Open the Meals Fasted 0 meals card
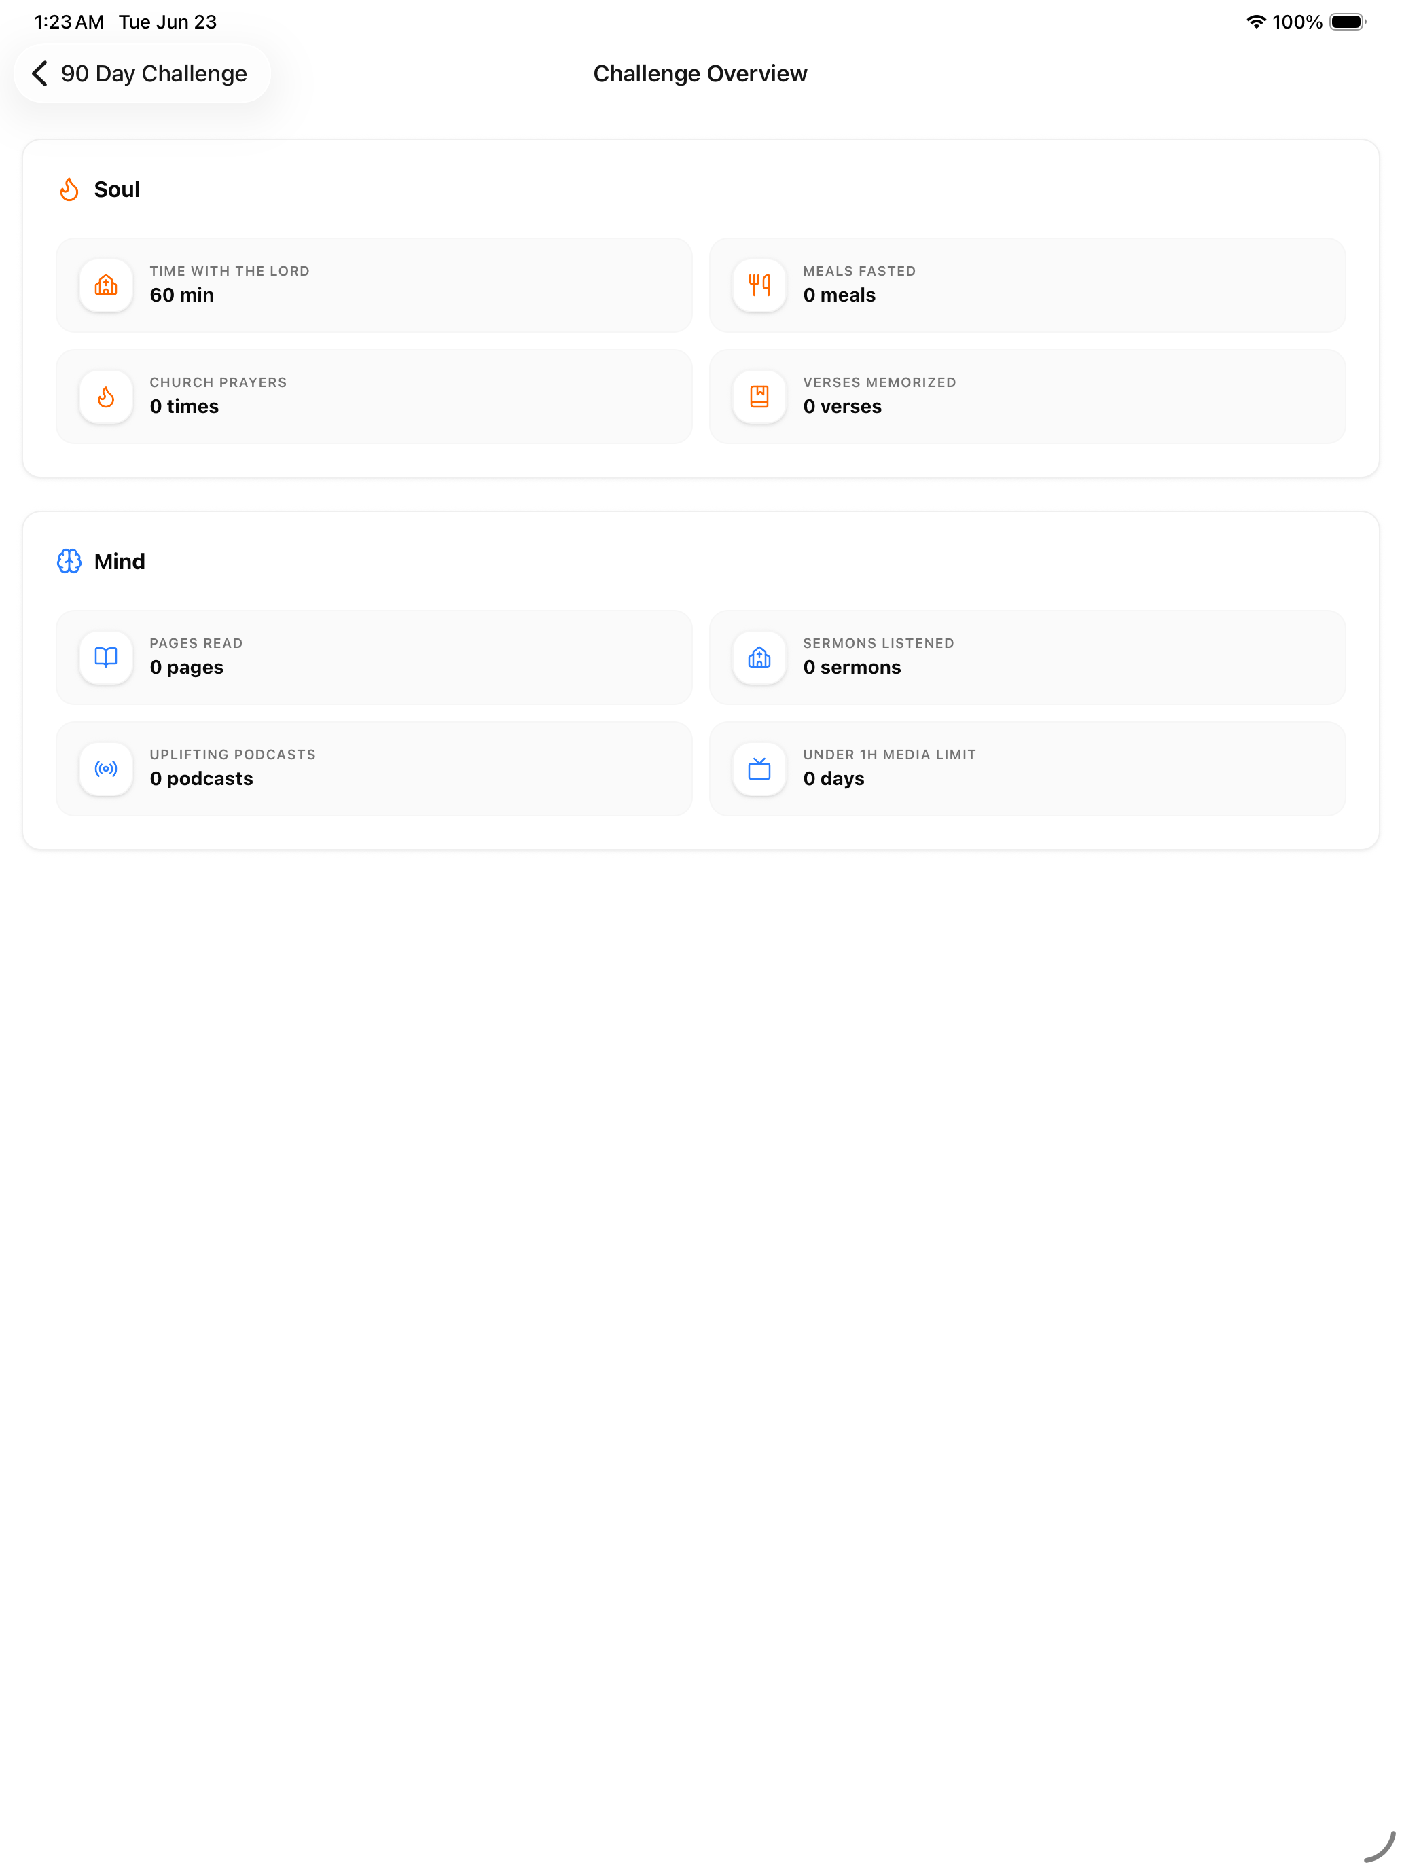 [x=1027, y=286]
